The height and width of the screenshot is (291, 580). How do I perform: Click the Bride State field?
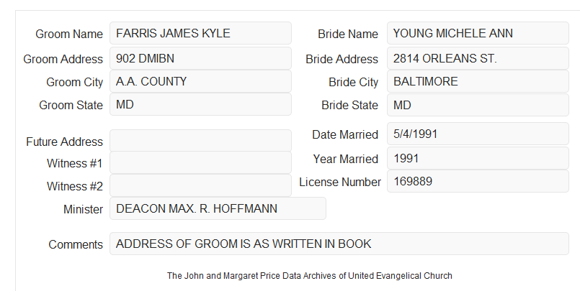478,105
